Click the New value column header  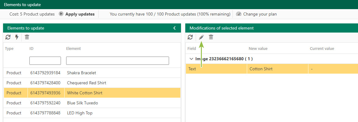(258, 49)
